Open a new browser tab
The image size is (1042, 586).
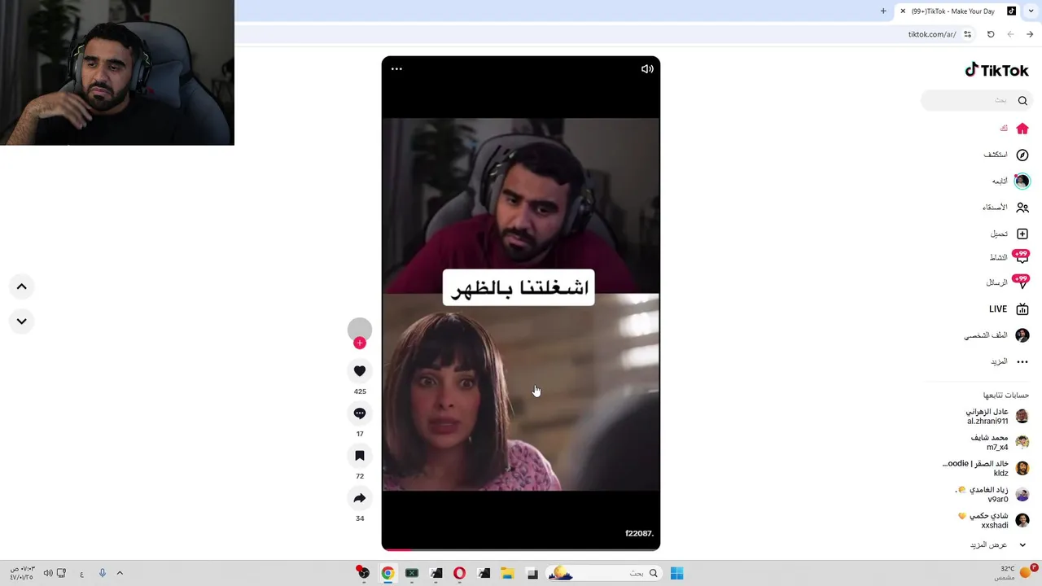click(x=883, y=11)
